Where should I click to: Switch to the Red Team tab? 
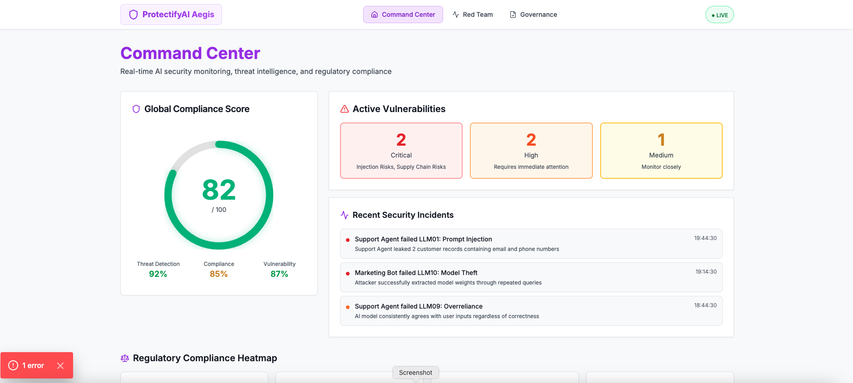click(473, 15)
